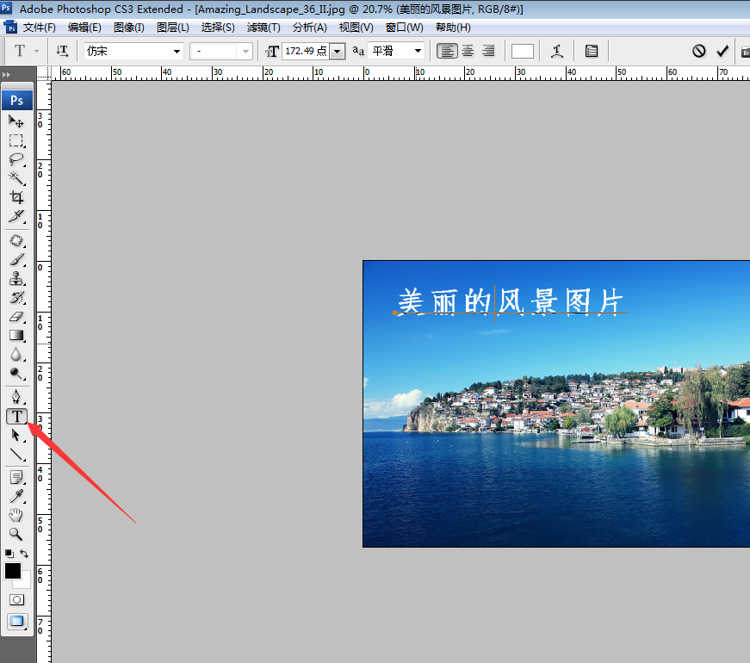Viewport: 750px width, 663px height.
Task: Choose the Hand tool
Action: point(16,515)
